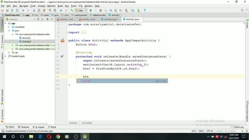This screenshot has height=140, width=249.
Task: Open the AVD Manager icon
Action: (126, 10)
